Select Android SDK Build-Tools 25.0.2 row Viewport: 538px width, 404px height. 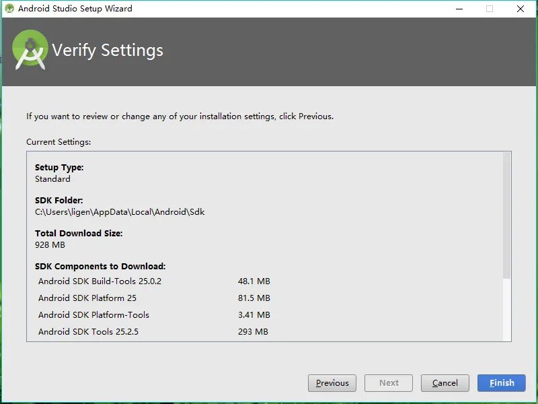click(x=153, y=281)
